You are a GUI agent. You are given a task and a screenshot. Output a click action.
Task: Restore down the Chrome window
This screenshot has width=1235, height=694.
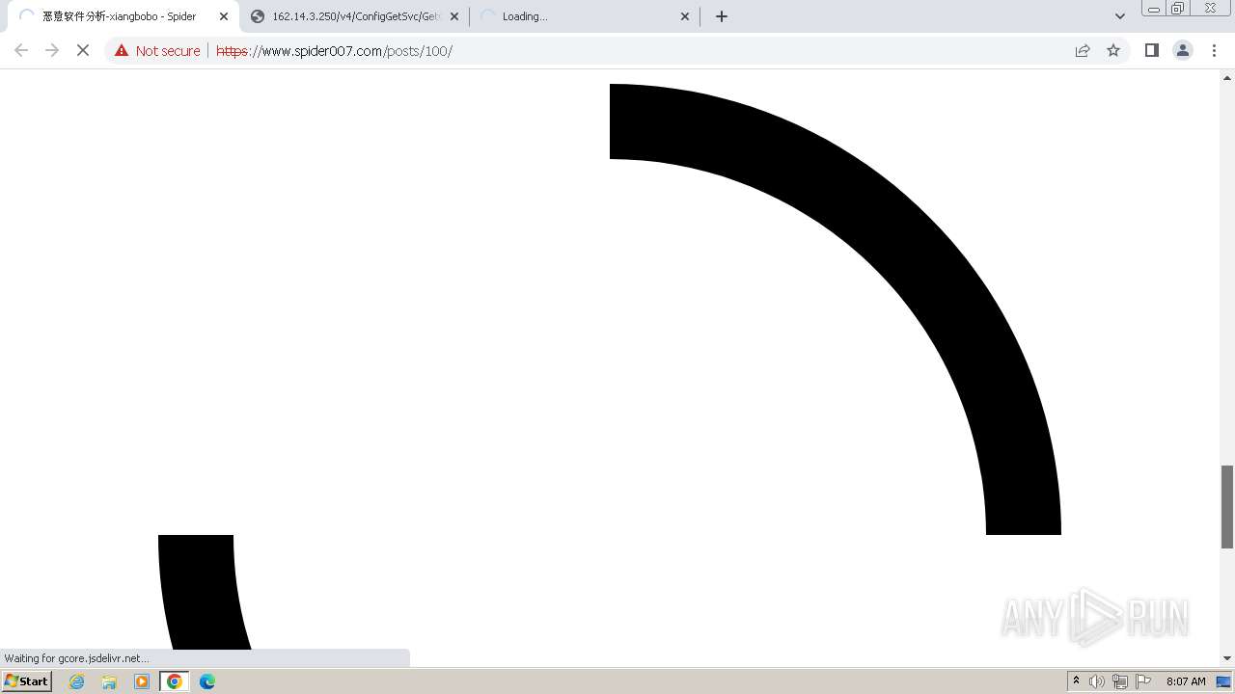1178,9
